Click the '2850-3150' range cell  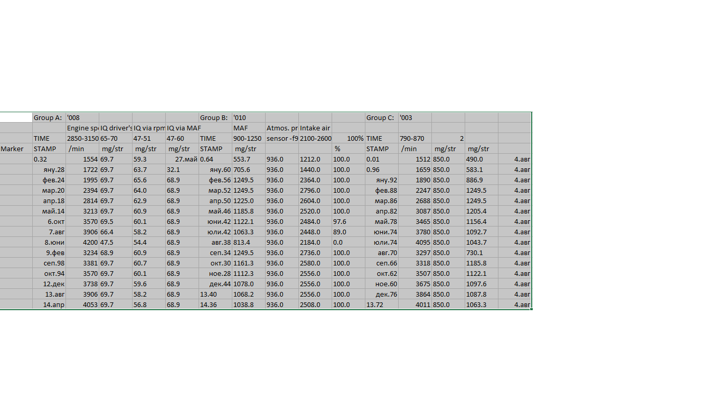coord(82,138)
